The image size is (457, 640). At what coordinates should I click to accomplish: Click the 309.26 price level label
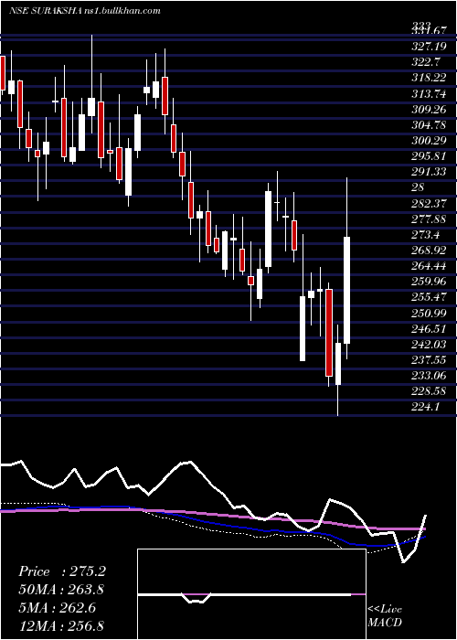430,110
